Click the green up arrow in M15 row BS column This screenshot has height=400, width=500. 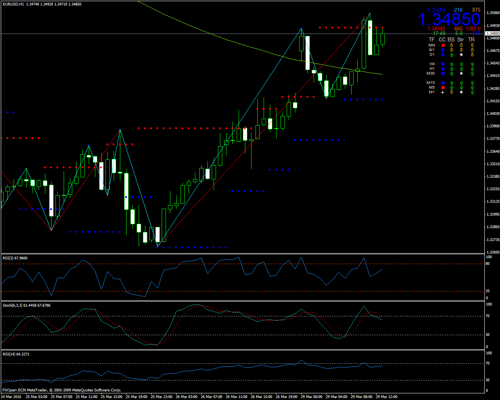pyautogui.click(x=452, y=83)
